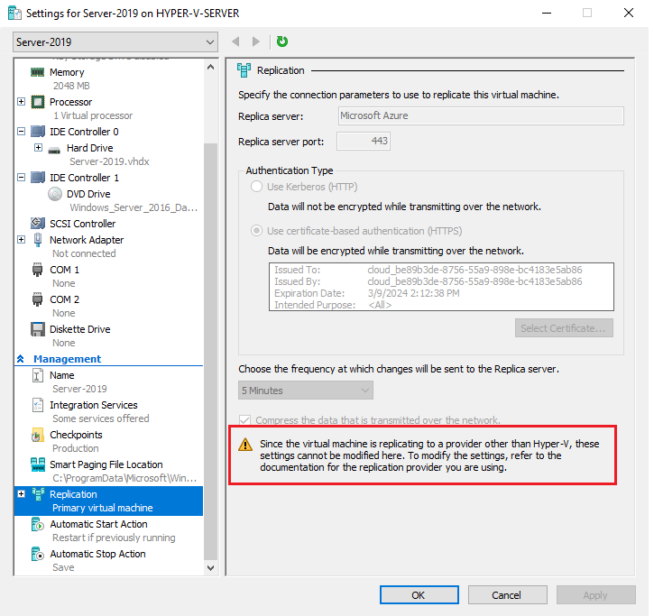This screenshot has height=616, width=654.
Task: Click the forward navigation arrow
Action: [x=256, y=41]
